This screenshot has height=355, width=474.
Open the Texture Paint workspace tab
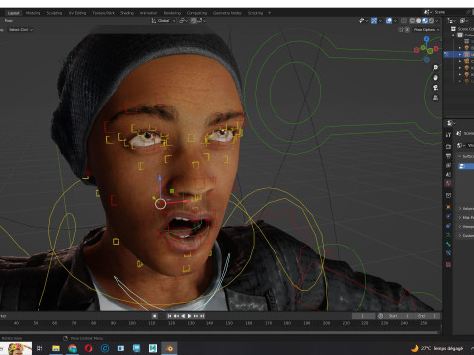[x=103, y=13]
